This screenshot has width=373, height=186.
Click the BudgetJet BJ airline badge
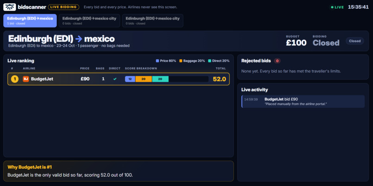pos(26,79)
